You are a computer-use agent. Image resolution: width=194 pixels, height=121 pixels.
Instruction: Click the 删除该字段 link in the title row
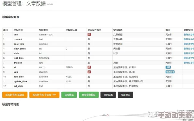pos(189,35)
